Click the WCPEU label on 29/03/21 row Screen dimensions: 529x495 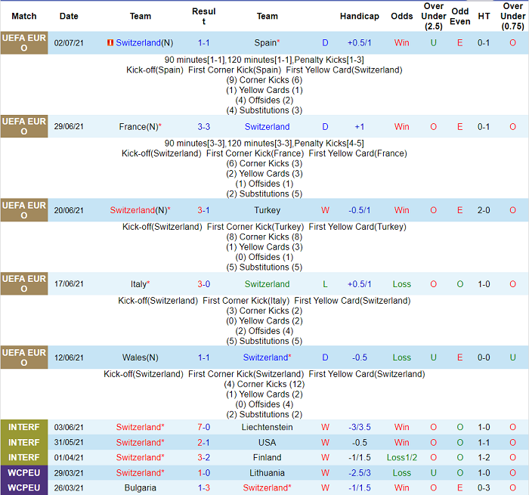23,472
